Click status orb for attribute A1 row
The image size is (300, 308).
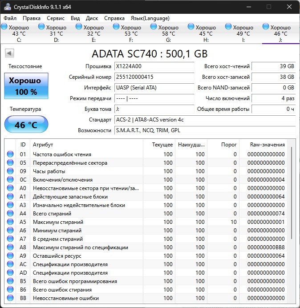[x=10, y=196]
